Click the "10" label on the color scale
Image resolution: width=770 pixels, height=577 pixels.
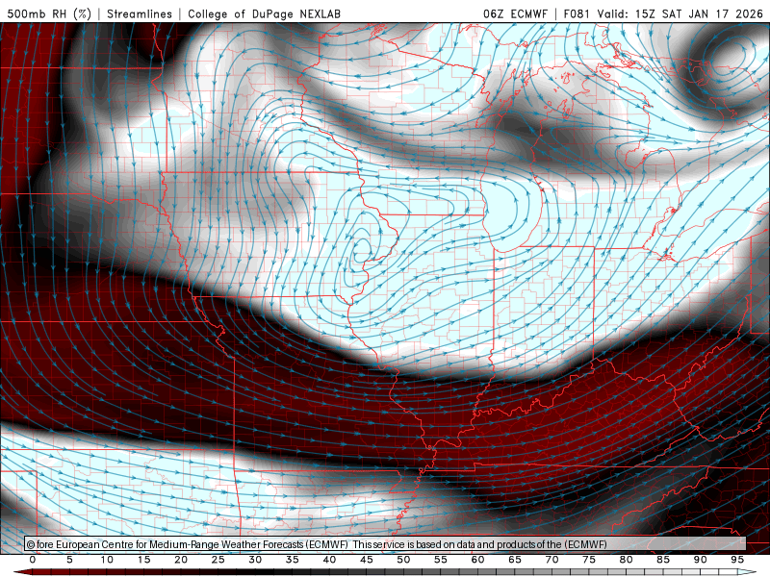pos(107,560)
